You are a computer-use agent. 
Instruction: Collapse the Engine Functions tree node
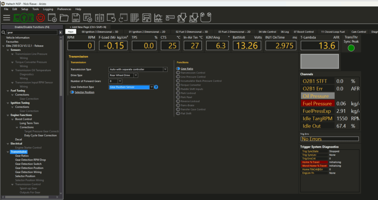[x=8, y=115]
